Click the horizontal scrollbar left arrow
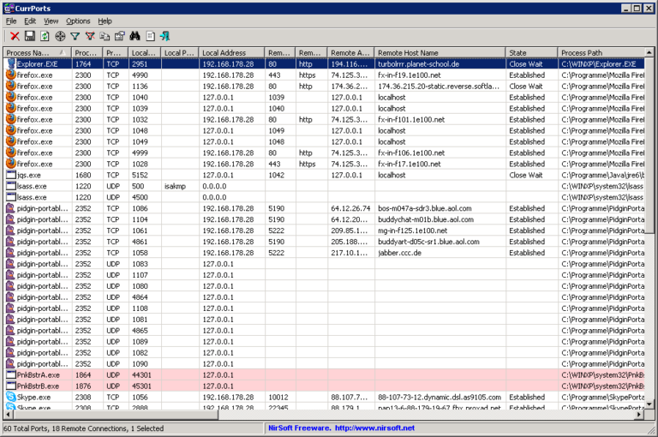Viewport: 658px width, 437px height. (x=9, y=415)
